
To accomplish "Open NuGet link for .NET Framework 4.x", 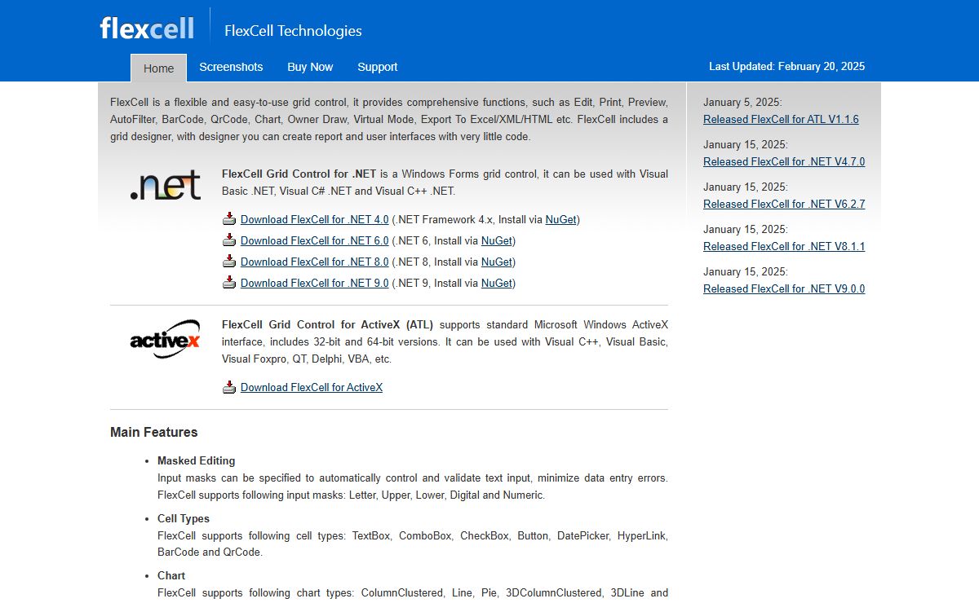I will tap(560, 219).
